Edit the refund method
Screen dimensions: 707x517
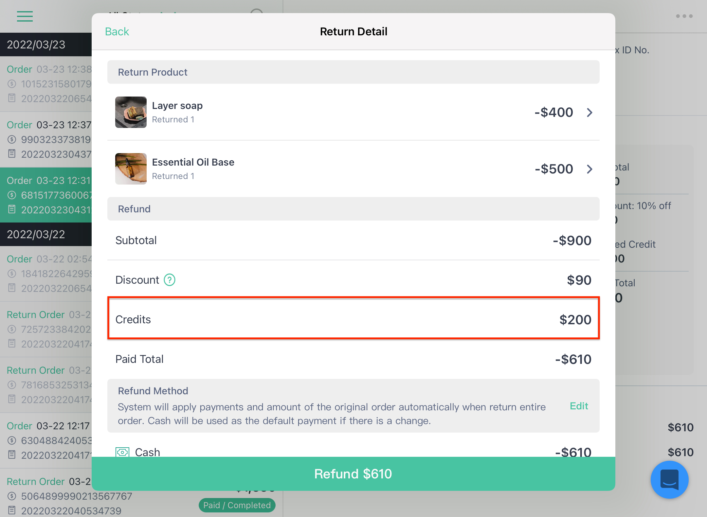click(x=579, y=406)
